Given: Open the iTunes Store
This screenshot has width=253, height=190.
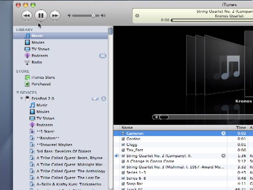Looking at the screenshot, I should pyautogui.click(x=60, y=78).
